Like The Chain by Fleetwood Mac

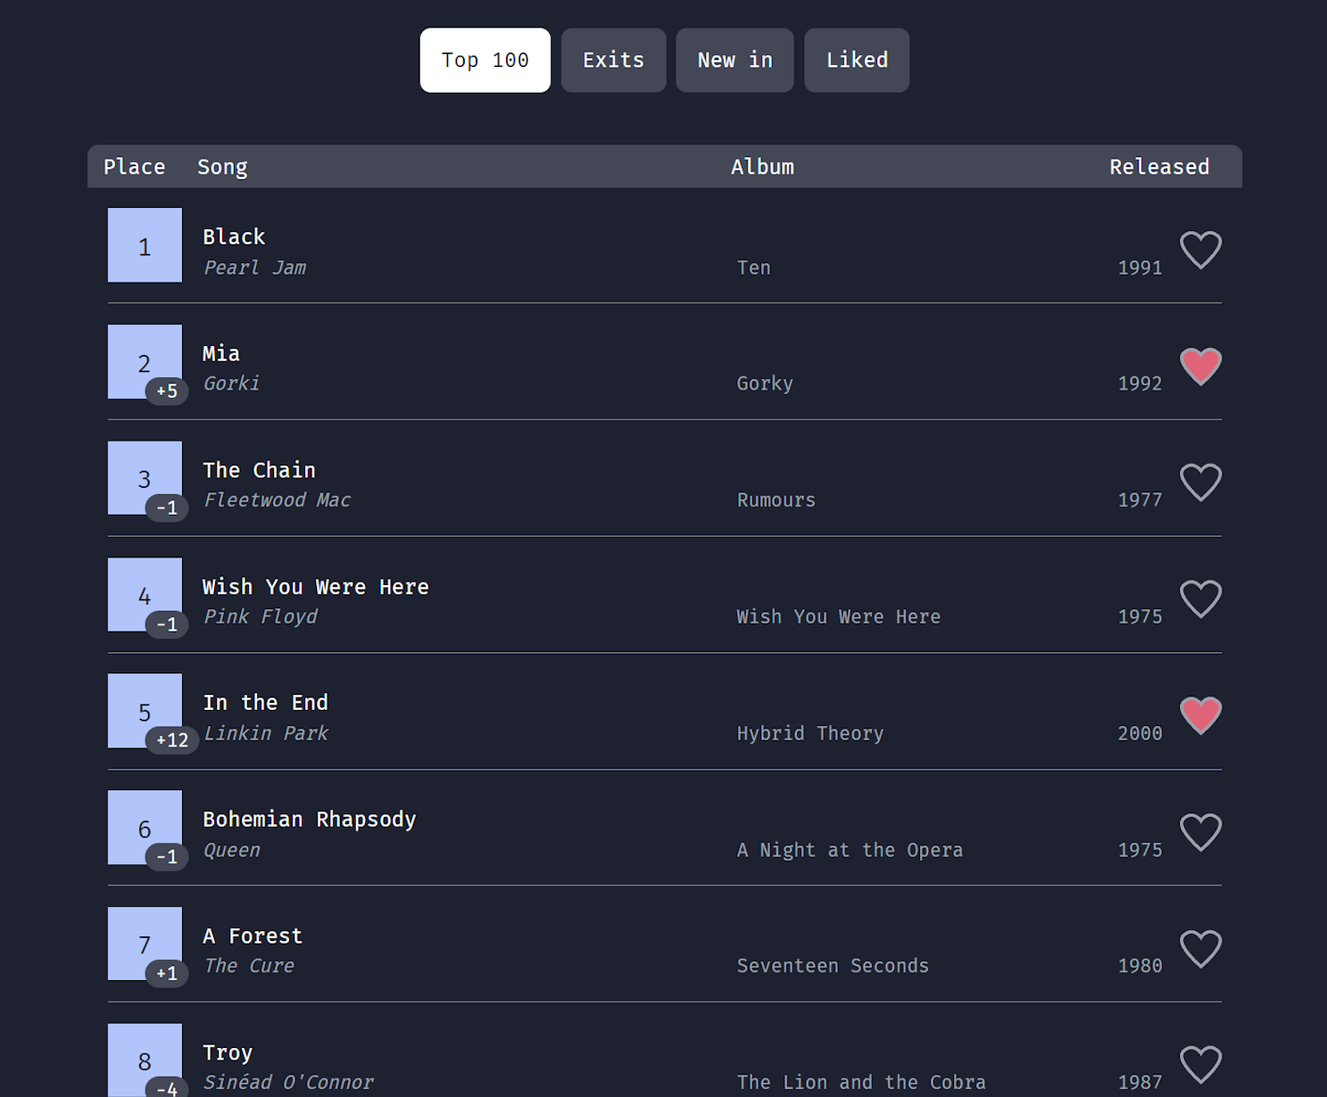[1200, 483]
